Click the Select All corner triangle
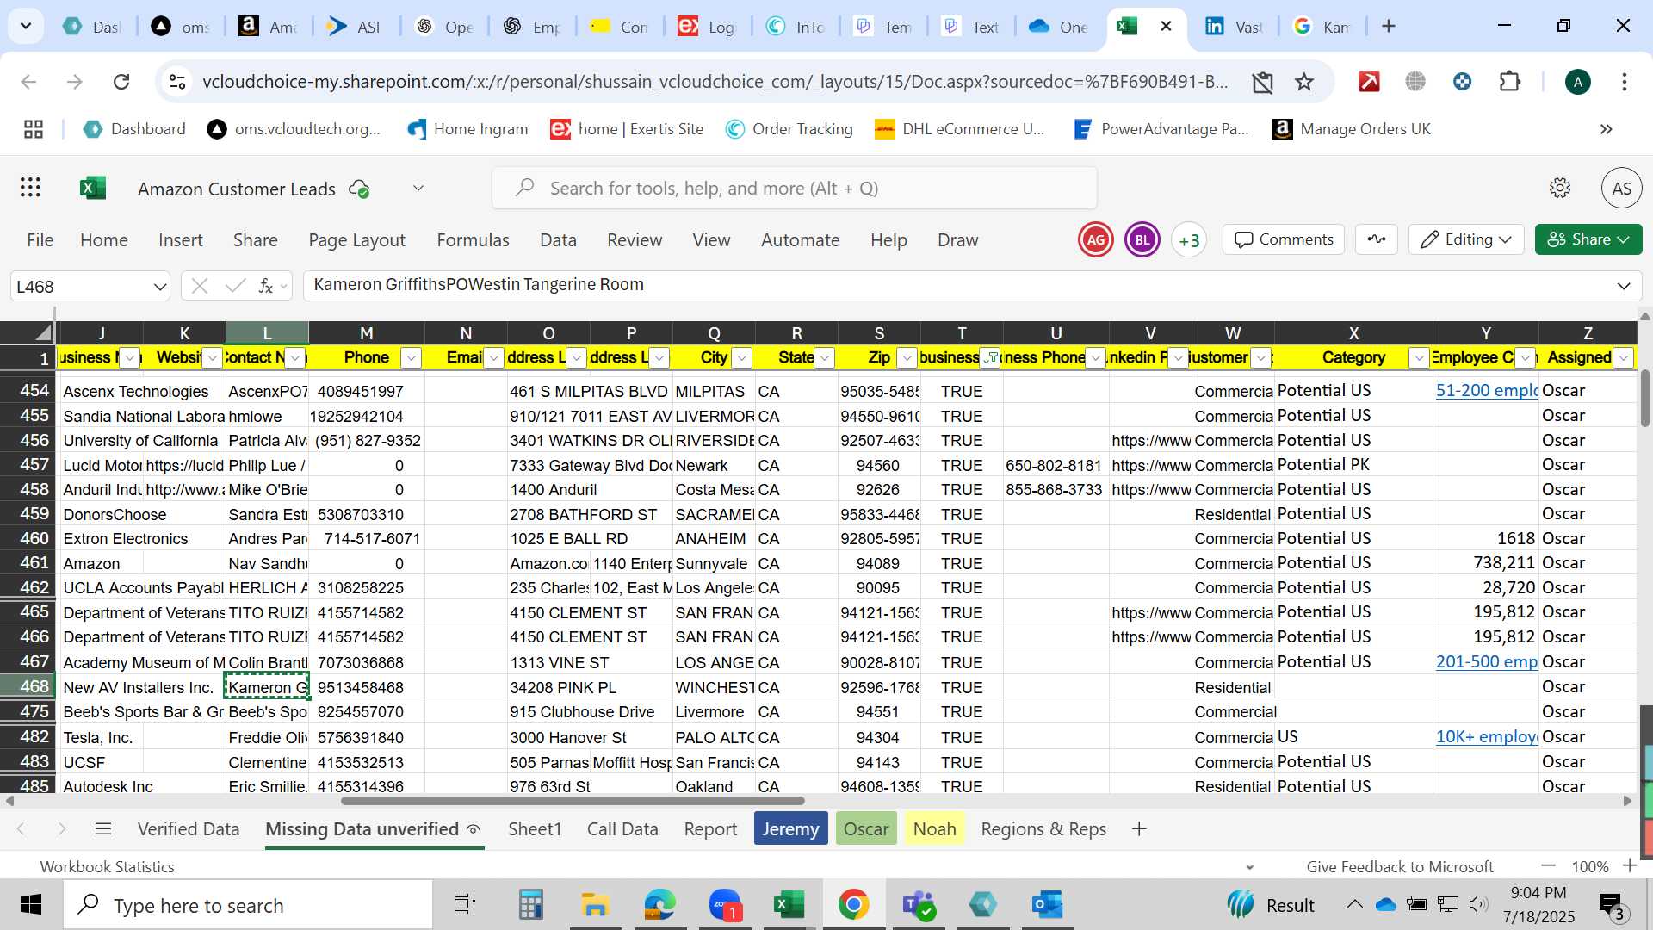This screenshot has width=1653, height=930. (x=43, y=333)
